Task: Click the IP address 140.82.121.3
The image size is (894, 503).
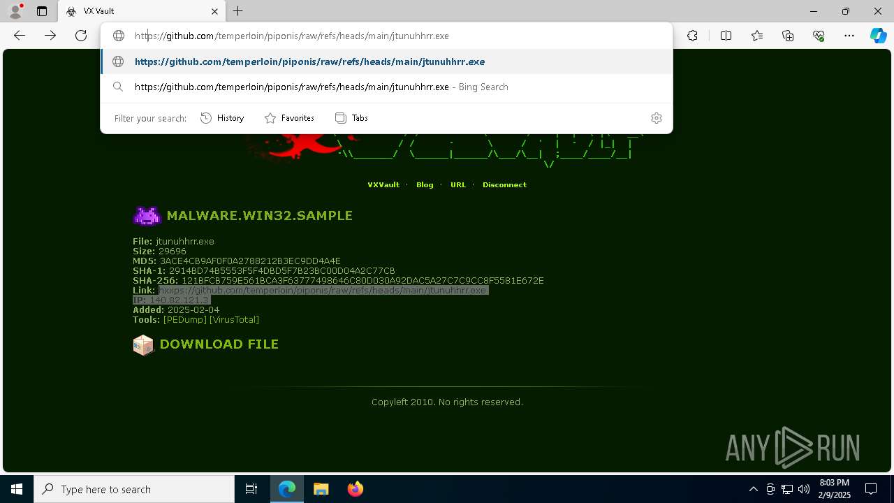Action: click(x=179, y=300)
